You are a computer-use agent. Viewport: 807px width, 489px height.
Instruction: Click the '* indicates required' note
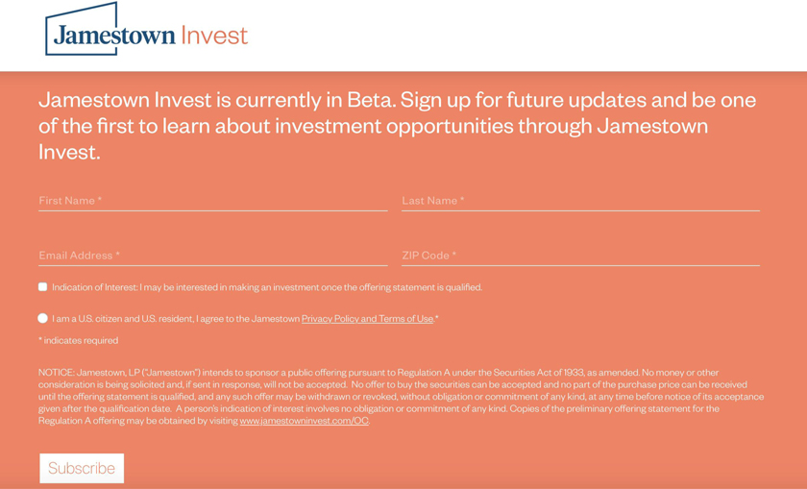click(79, 340)
